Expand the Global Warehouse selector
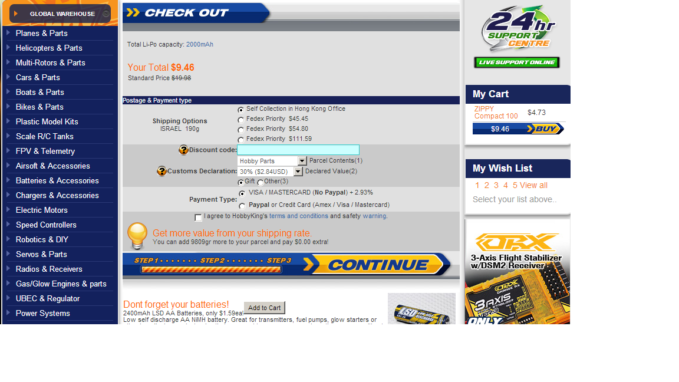Viewport: 679px width, 382px height. tap(60, 14)
